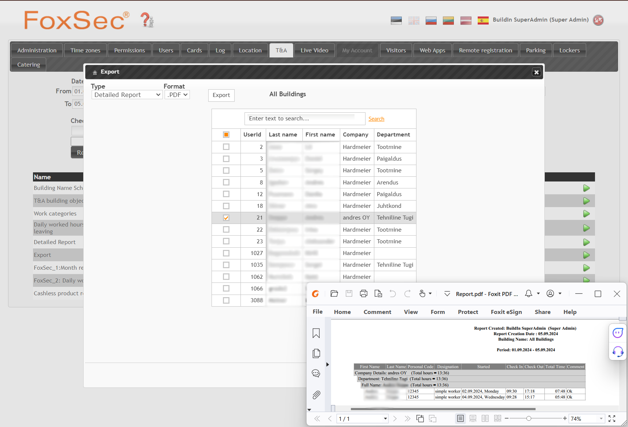Open the Administration tab
Screen dimensions: 628x427
coord(37,50)
